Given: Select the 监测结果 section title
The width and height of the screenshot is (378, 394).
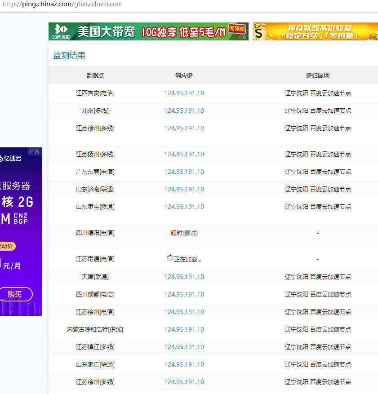Looking at the screenshot, I should pyautogui.click(x=69, y=56).
